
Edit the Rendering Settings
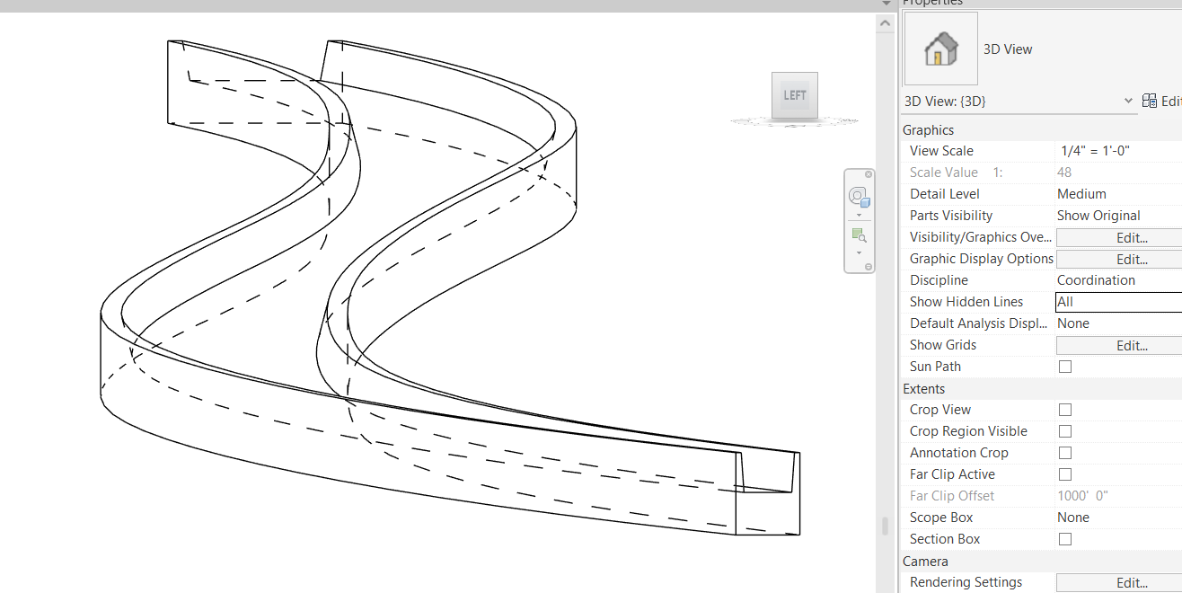tap(1133, 582)
